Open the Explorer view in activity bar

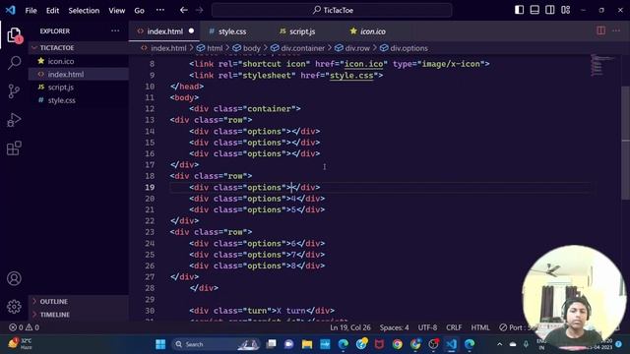pyautogui.click(x=14, y=35)
